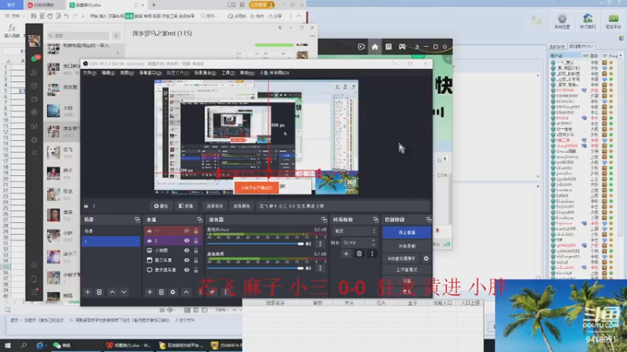The width and height of the screenshot is (627, 352).
Task: Mute the microphone/Aux speaker icon in mixer
Action: [x=308, y=244]
